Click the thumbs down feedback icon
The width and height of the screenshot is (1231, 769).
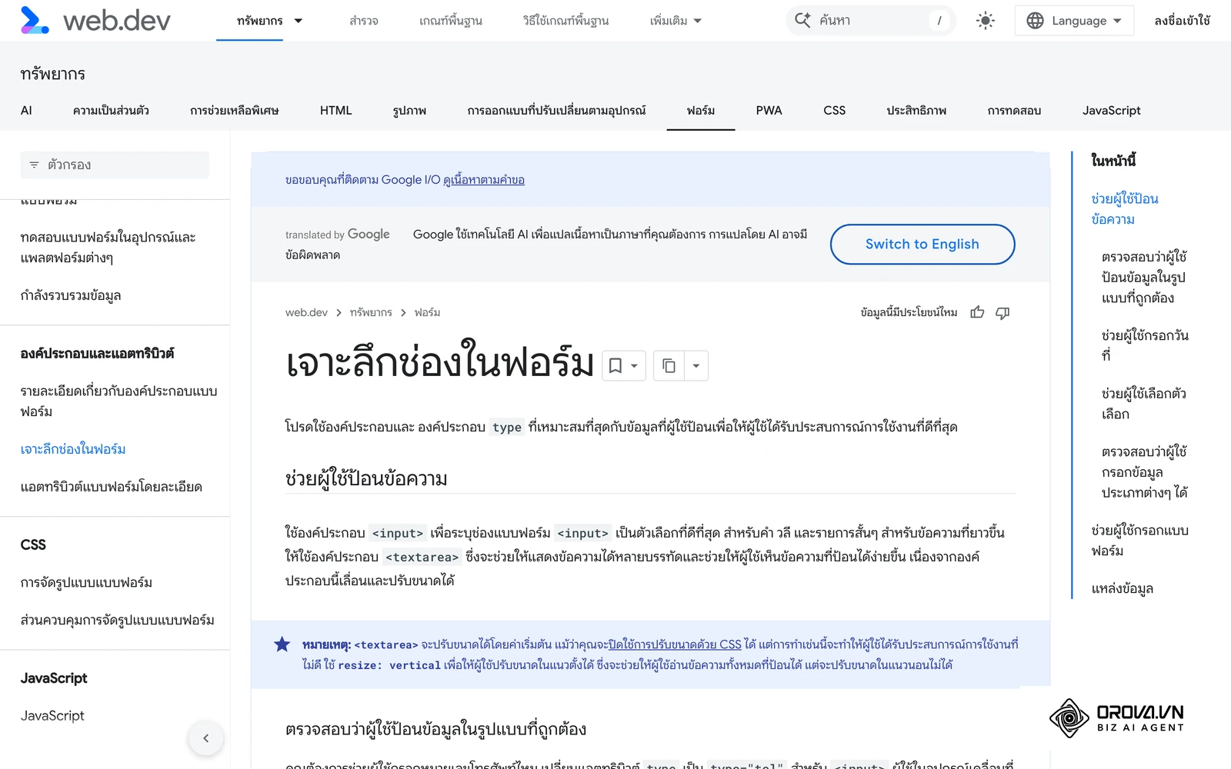1002,312
